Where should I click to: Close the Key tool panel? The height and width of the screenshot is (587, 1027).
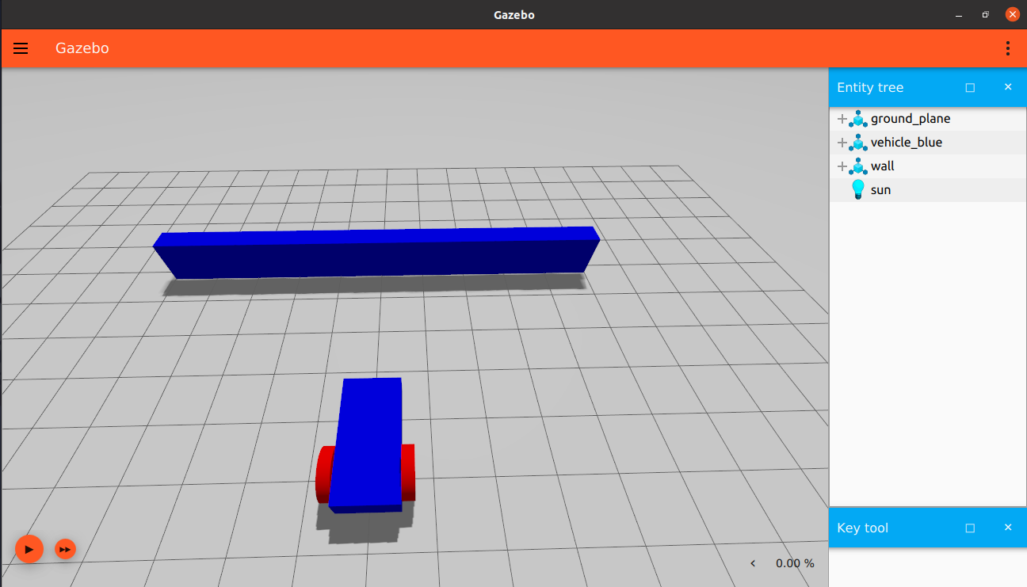pyautogui.click(x=1008, y=528)
